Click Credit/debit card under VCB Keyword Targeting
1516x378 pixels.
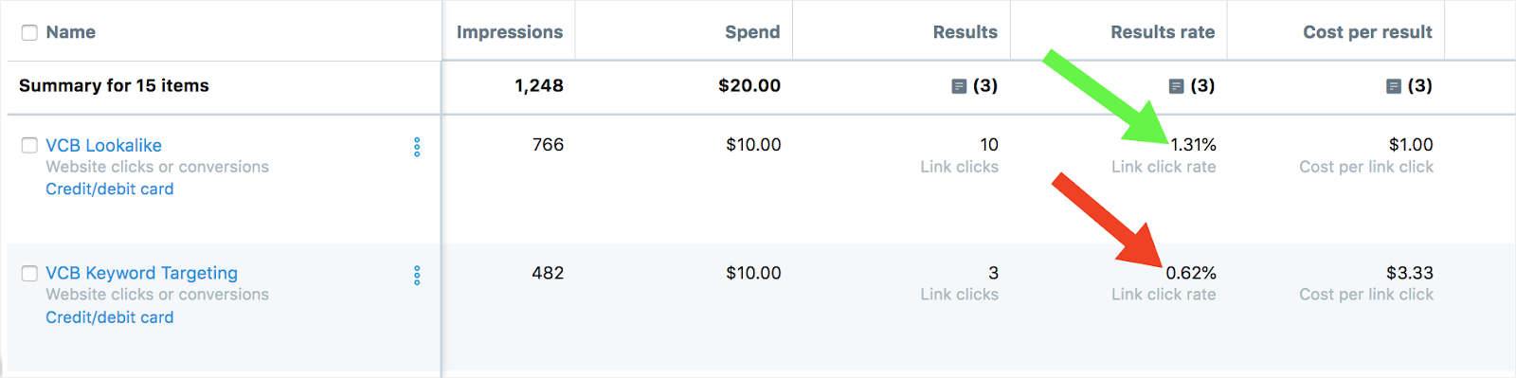coord(110,317)
